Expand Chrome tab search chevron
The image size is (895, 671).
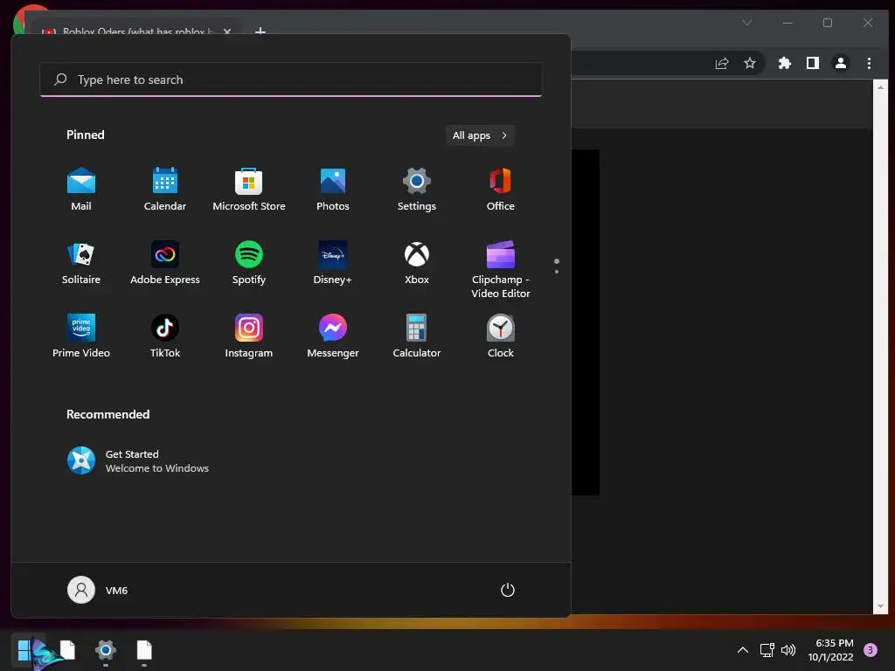tap(747, 23)
